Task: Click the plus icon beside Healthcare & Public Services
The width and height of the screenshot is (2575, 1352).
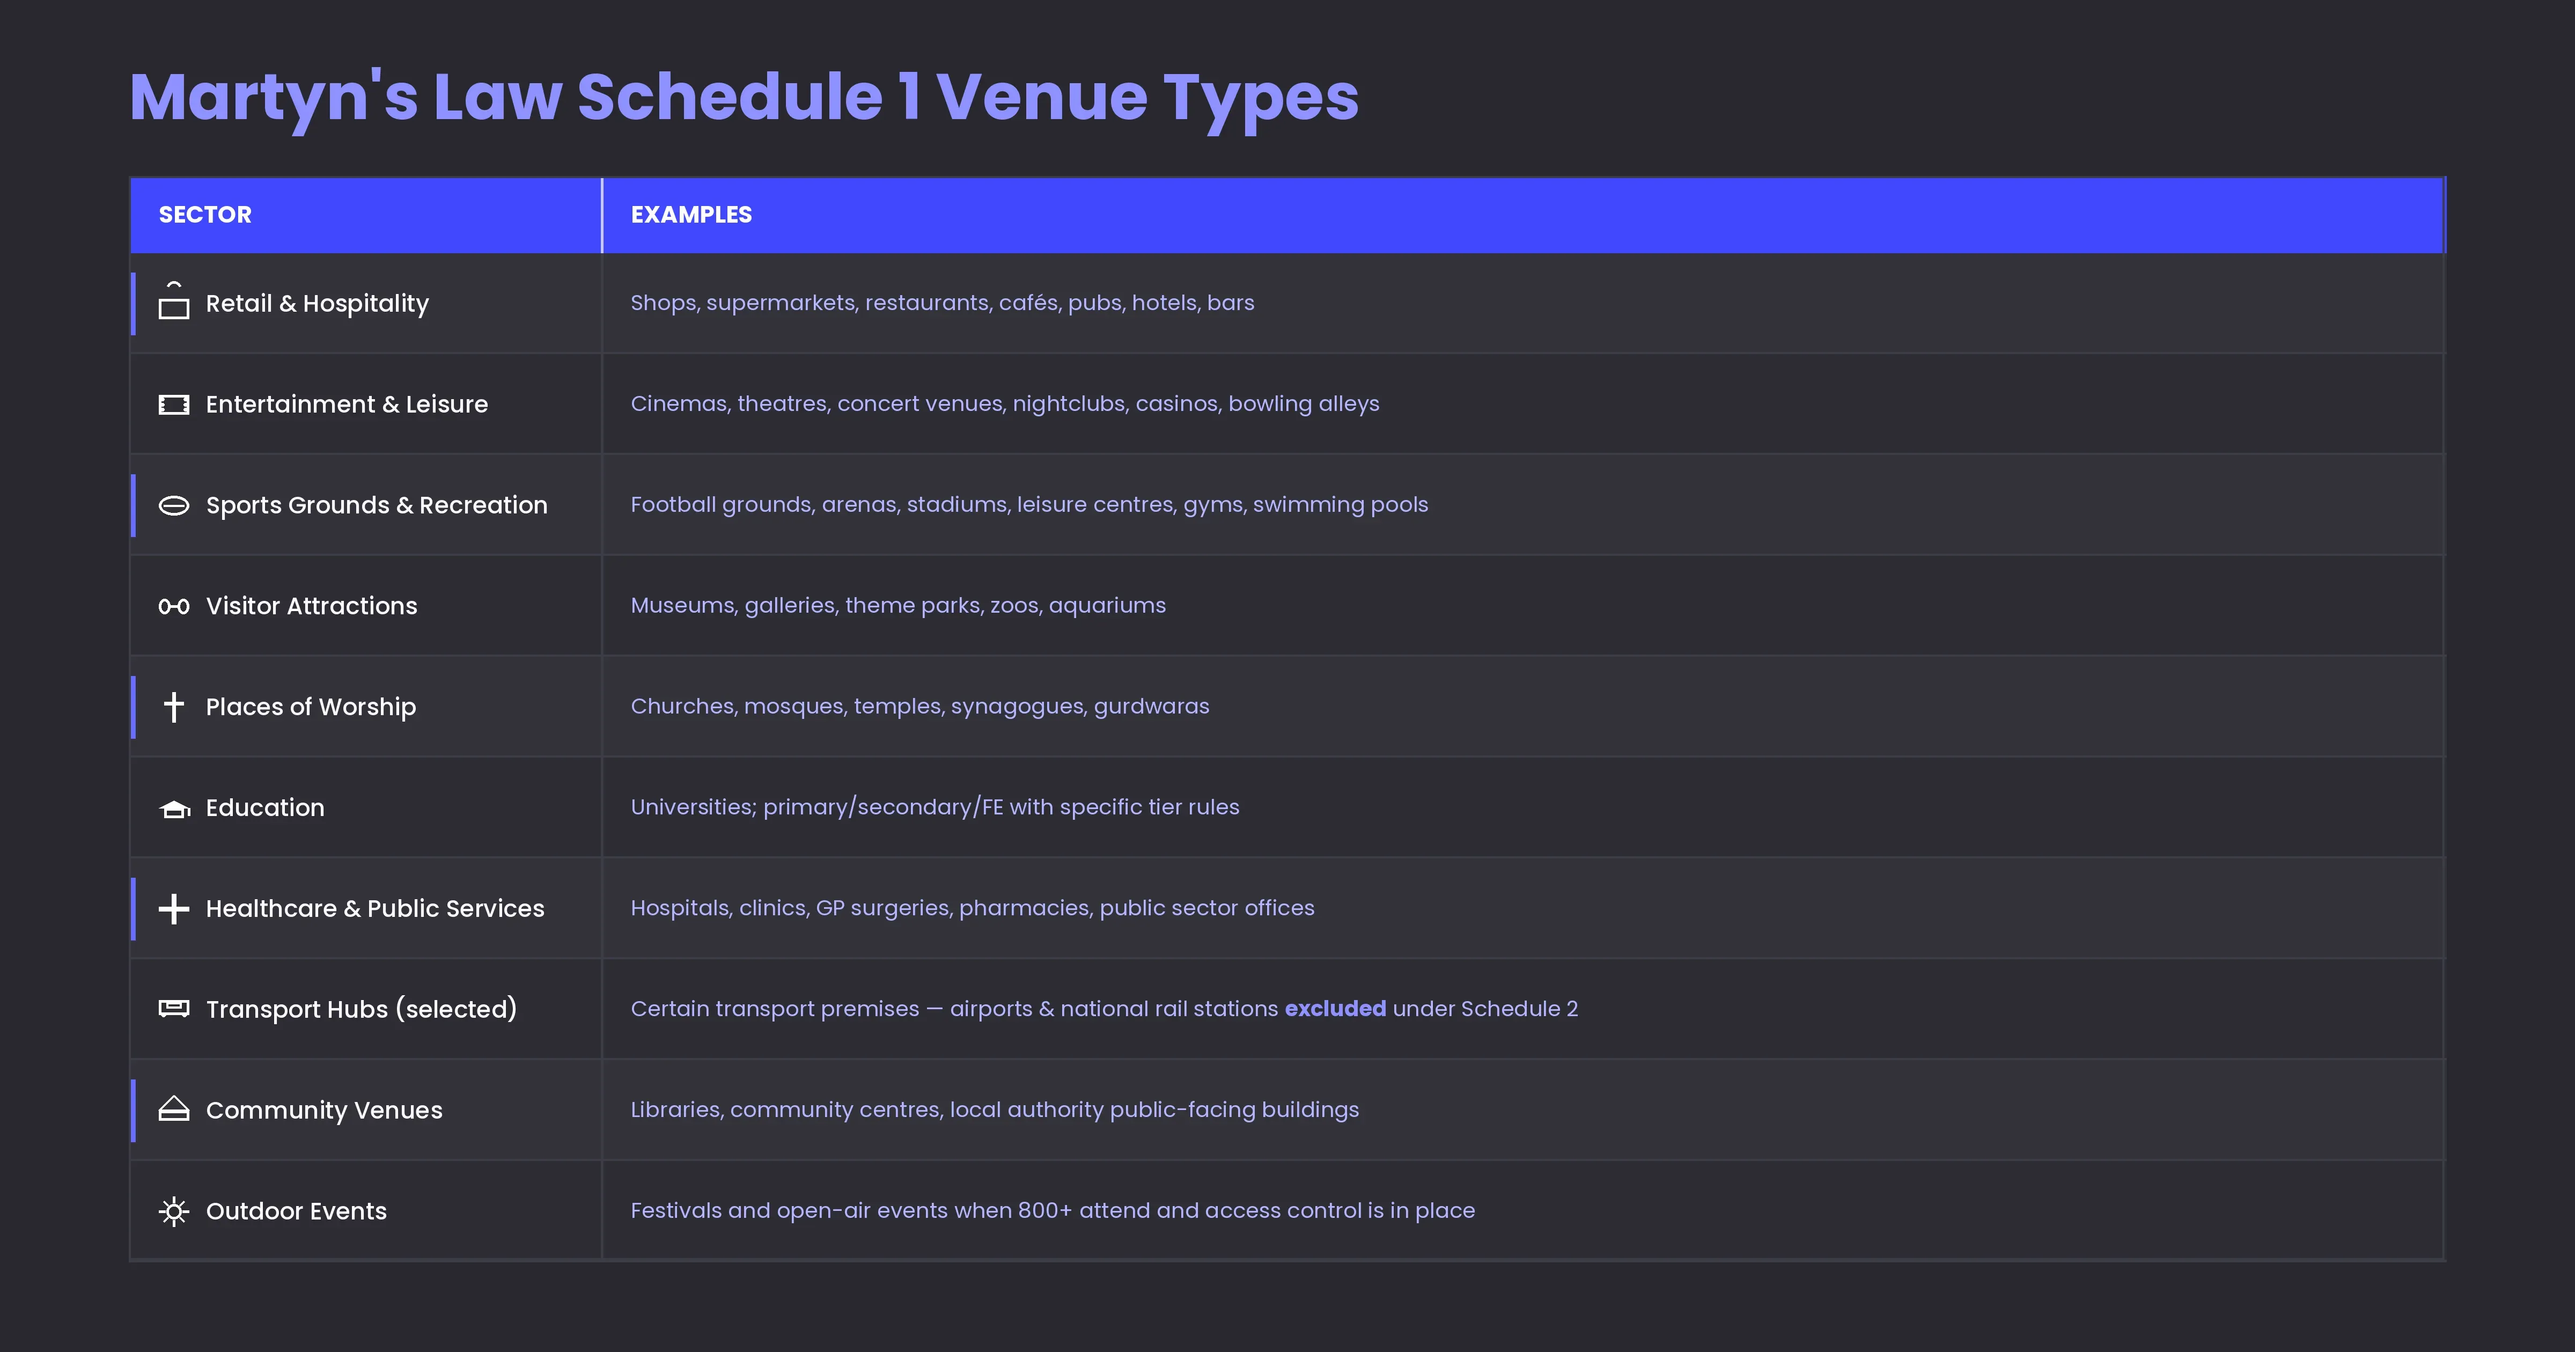Action: tap(174, 909)
